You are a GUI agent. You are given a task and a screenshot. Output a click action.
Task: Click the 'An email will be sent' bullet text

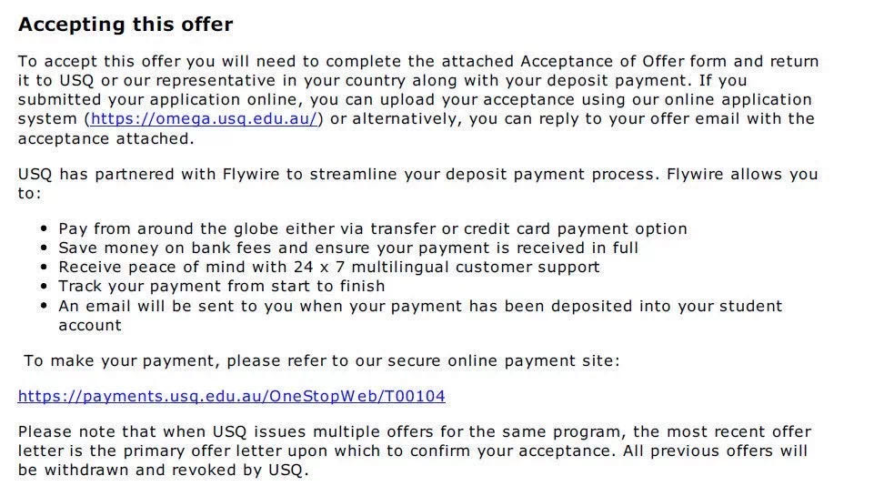tap(420, 315)
